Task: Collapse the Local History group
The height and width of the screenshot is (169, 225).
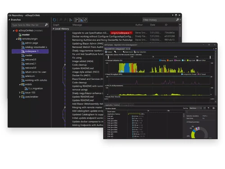Action: pyautogui.click(x=54, y=29)
